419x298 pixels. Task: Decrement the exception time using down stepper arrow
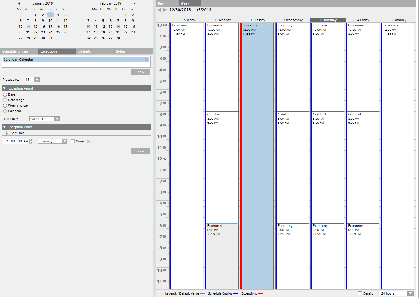[31, 142]
